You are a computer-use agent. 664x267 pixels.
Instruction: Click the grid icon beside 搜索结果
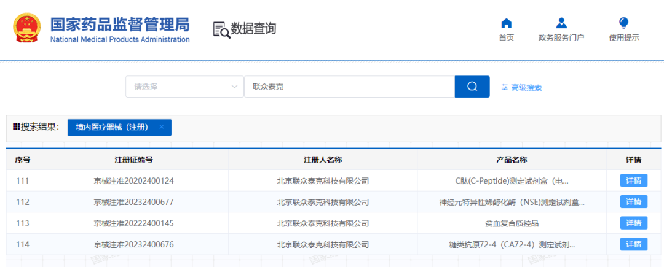(x=17, y=126)
